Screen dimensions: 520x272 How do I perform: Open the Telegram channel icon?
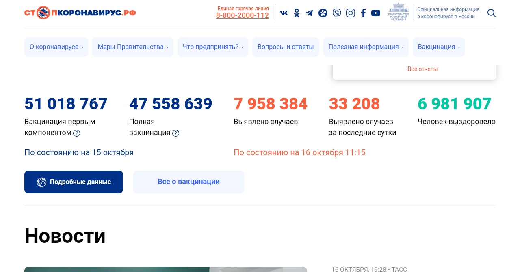pos(309,13)
